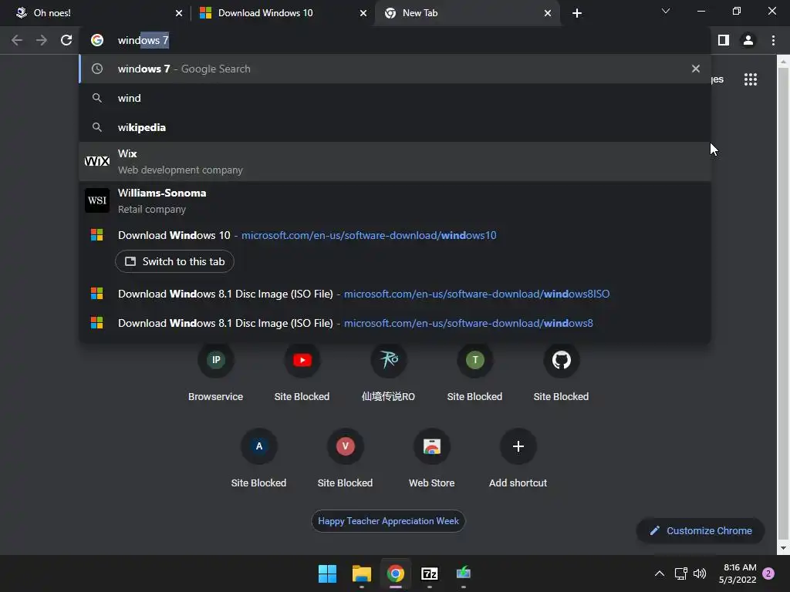
Task: Remove the 'windows 7' suggestion with its X
Action: [696, 69]
